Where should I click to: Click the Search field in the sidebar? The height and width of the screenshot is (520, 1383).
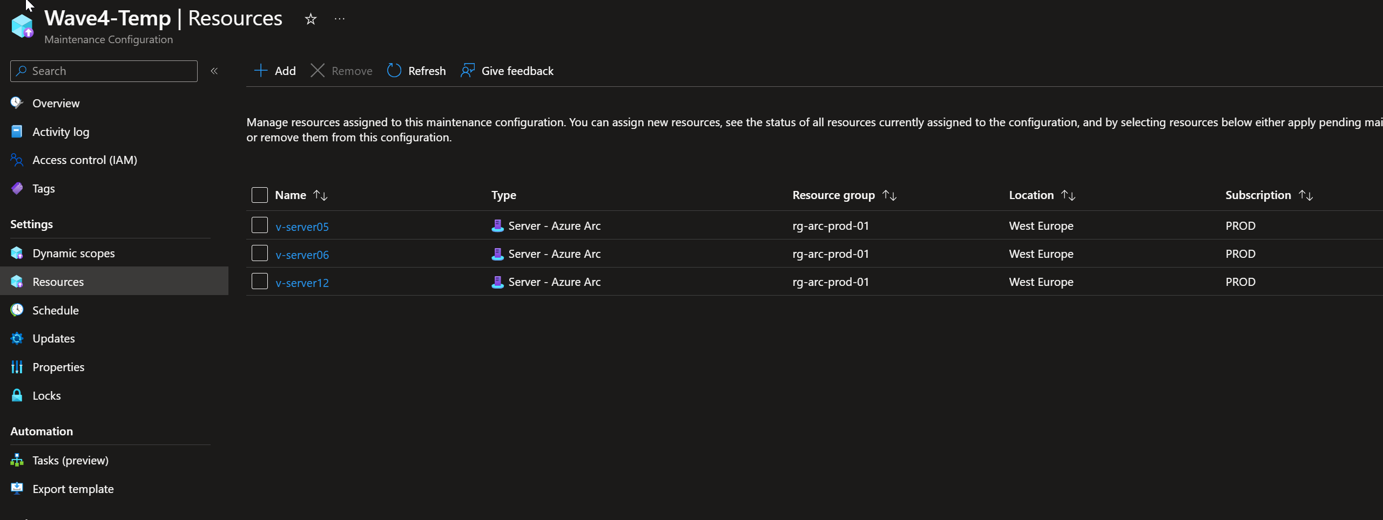[x=103, y=71]
